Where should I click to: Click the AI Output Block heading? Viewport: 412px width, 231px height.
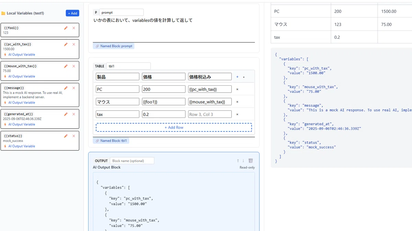(107, 167)
